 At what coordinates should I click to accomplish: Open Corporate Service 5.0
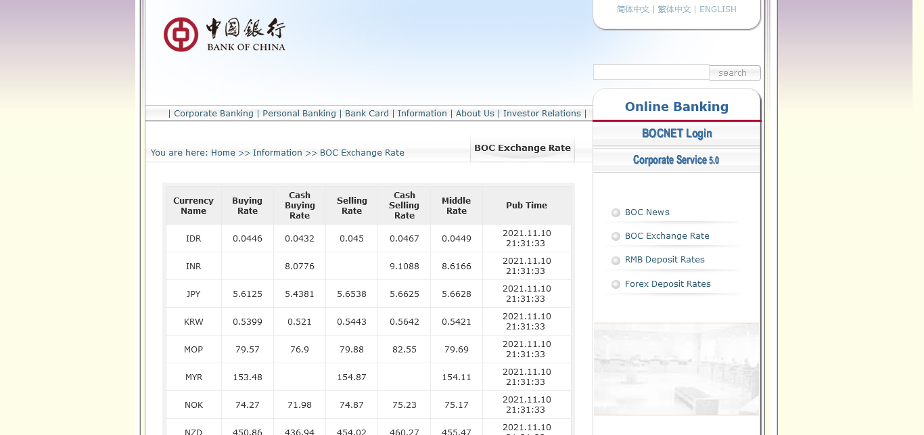point(676,160)
